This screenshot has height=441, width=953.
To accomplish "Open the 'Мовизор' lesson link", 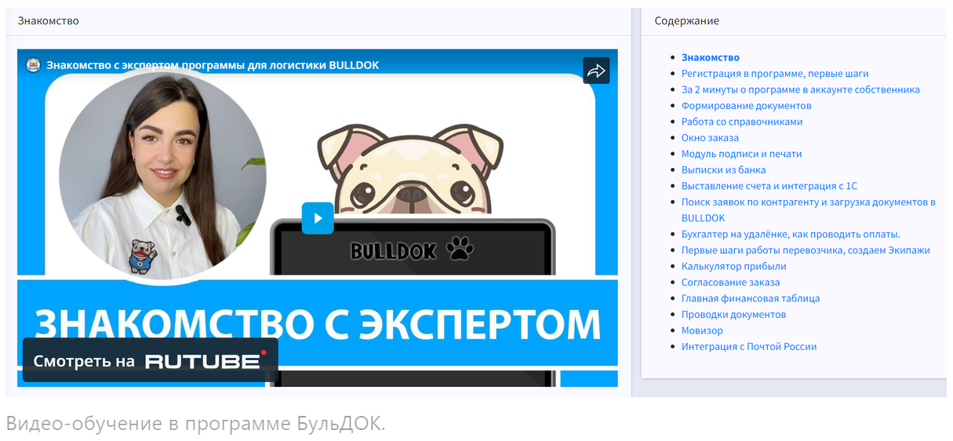I will point(702,330).
